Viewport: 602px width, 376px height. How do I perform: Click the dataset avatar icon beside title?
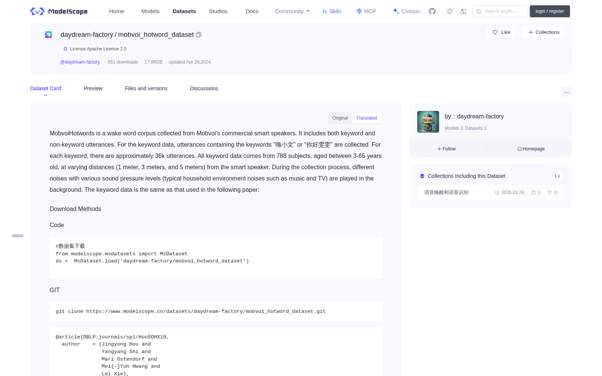pyautogui.click(x=49, y=35)
